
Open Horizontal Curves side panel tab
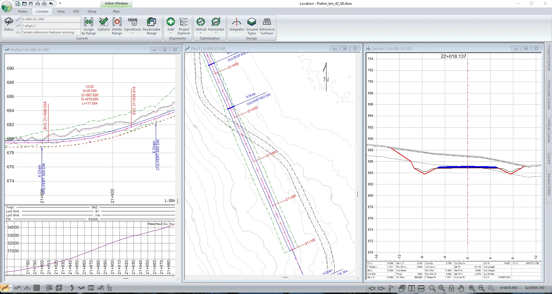pos(549,95)
